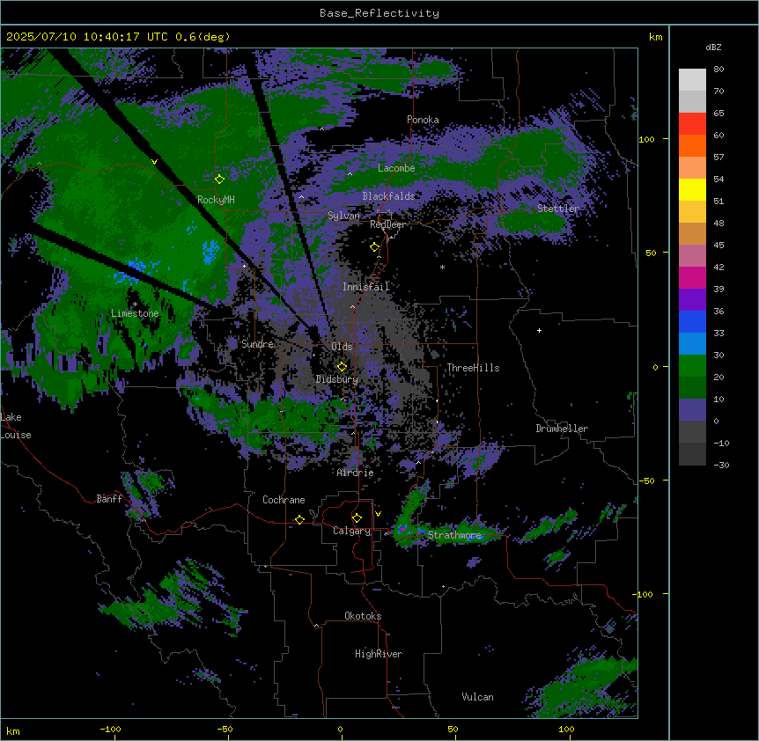Click the yellow station marker near RockyMH
Viewport: 759px width, 741px height.
[x=220, y=180]
